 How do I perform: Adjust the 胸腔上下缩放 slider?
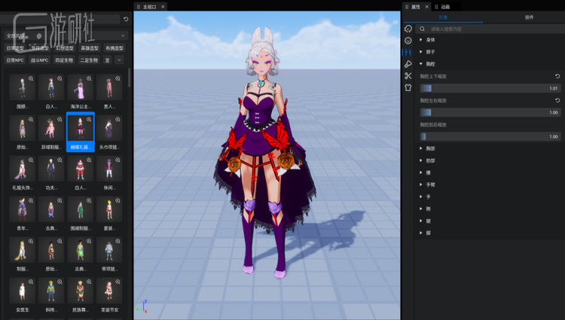tap(490, 88)
